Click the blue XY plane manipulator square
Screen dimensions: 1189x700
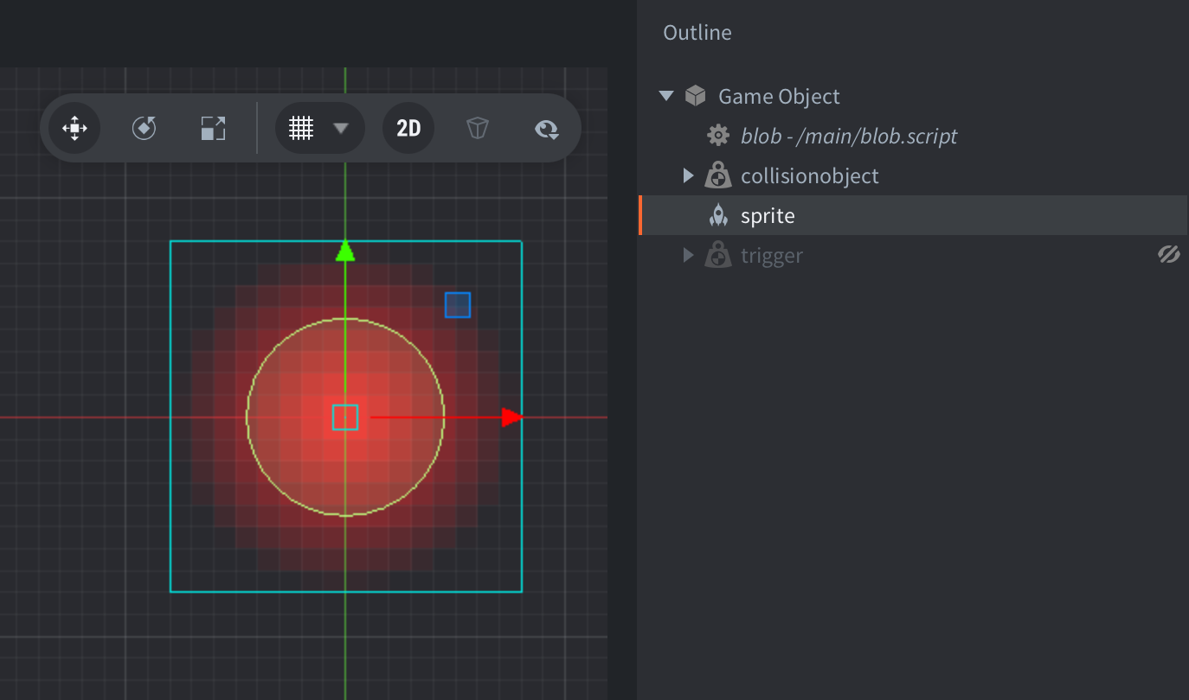pyautogui.click(x=458, y=305)
